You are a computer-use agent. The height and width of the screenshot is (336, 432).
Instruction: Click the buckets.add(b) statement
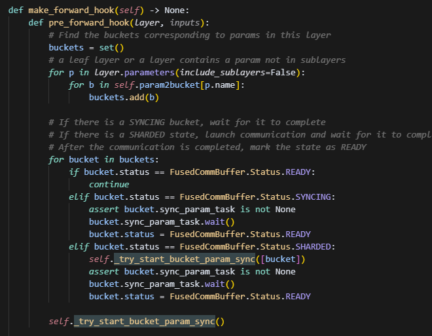[x=124, y=97]
